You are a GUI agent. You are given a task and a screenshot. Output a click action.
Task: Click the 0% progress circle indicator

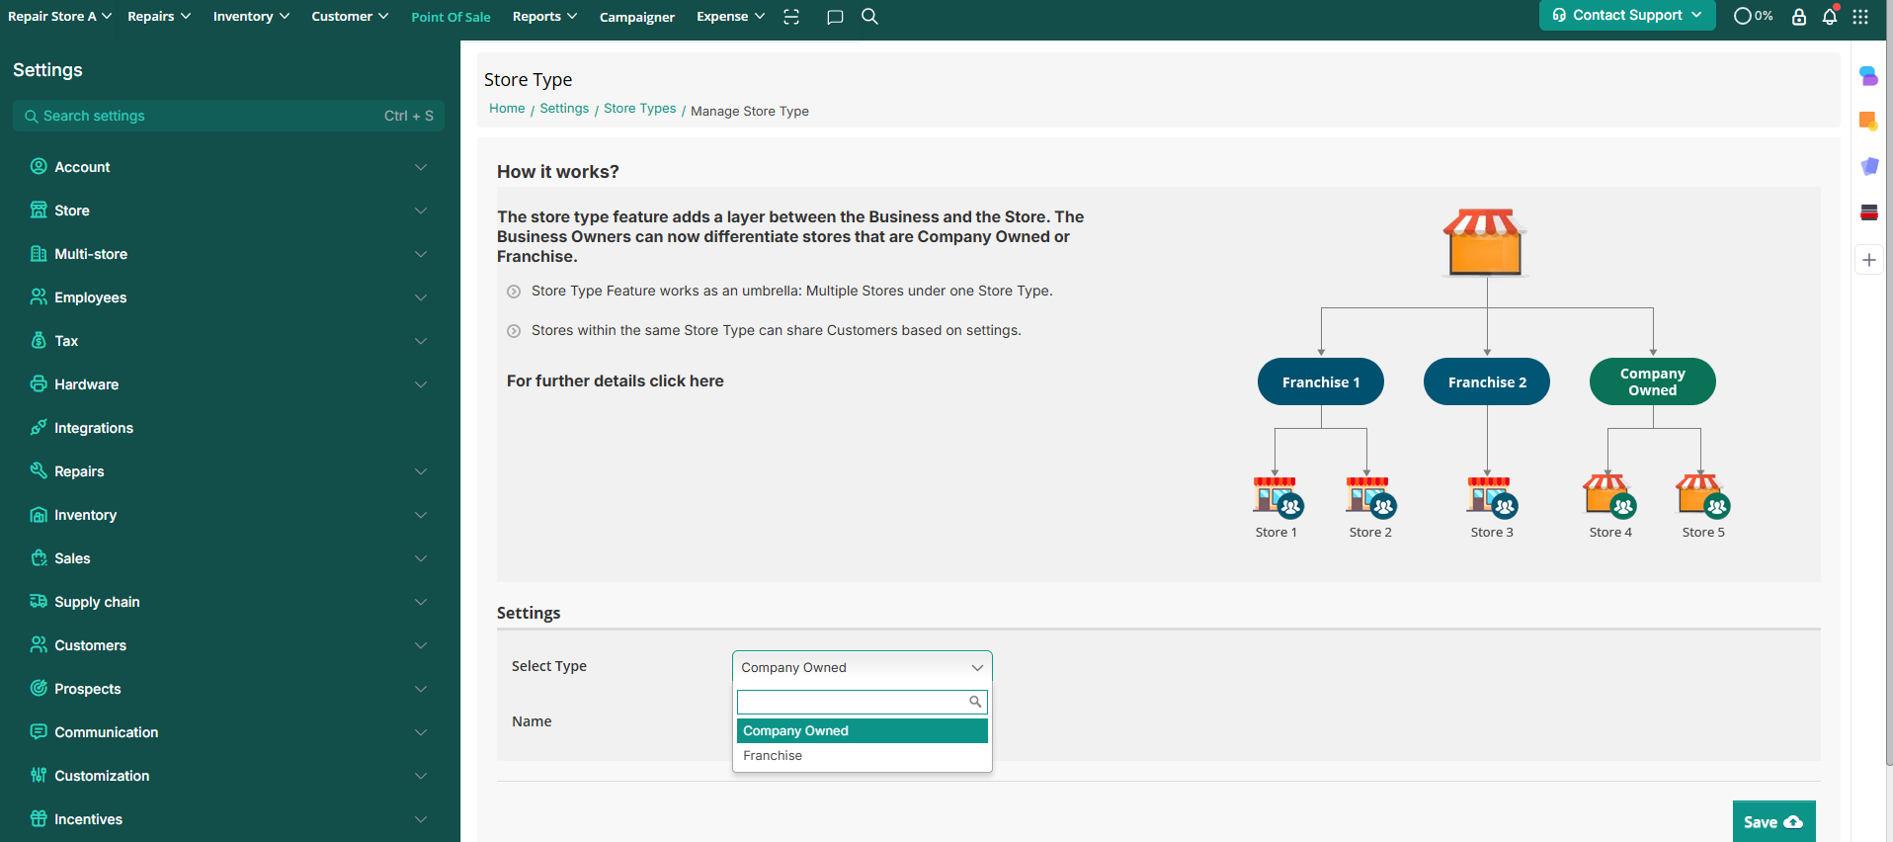coord(1753,16)
